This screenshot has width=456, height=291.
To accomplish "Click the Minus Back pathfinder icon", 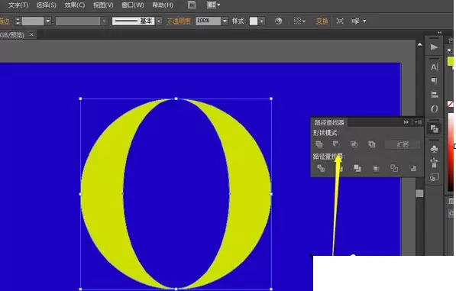I will [x=413, y=168].
